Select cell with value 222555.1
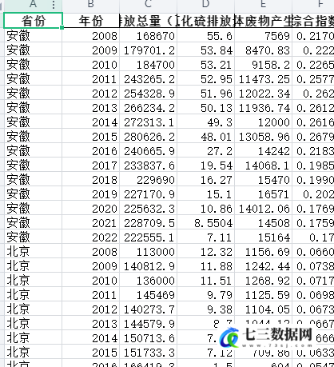The width and height of the screenshot is (334, 367). click(x=148, y=237)
